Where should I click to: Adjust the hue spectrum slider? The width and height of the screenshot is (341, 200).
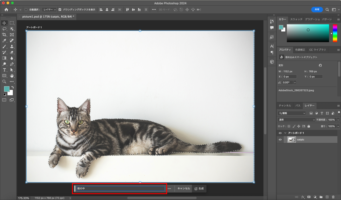coord(335,33)
